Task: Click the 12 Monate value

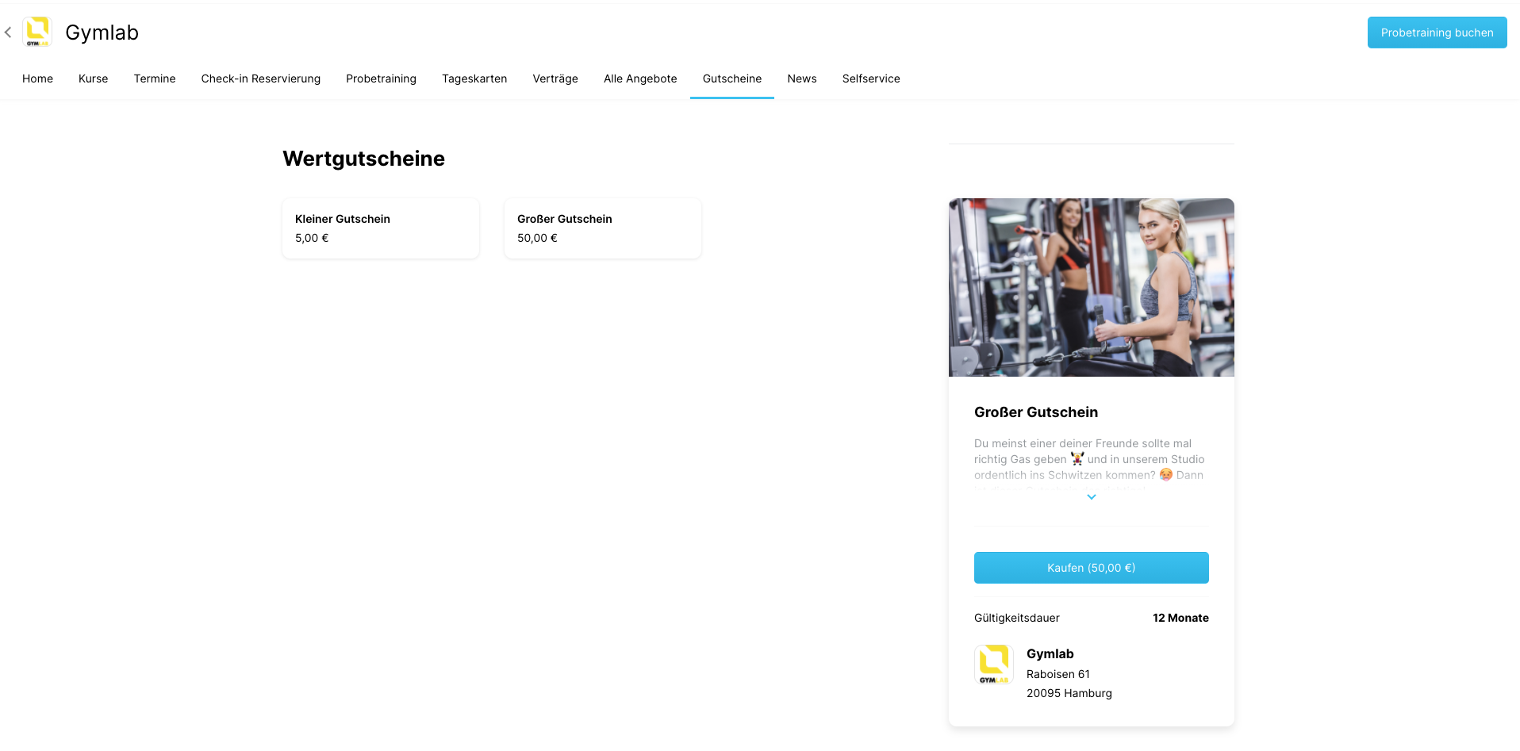Action: click(1180, 618)
